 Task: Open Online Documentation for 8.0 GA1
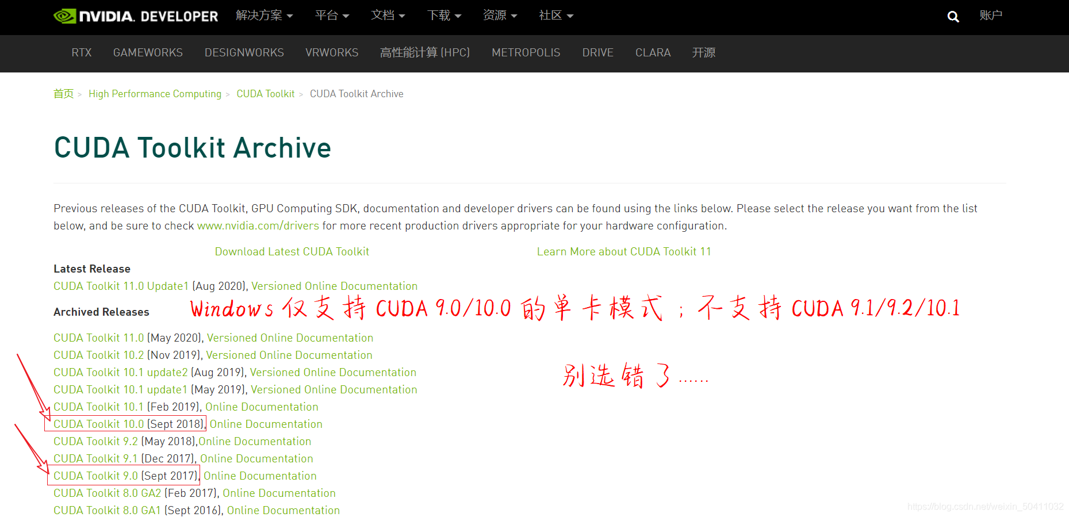pyautogui.click(x=283, y=510)
